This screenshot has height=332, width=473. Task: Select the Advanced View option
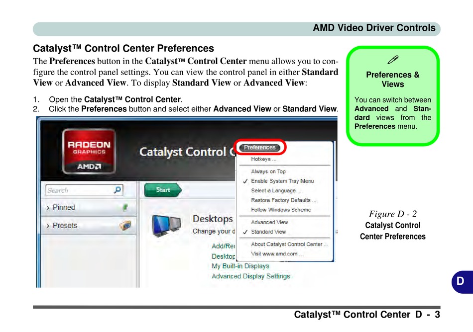point(269,222)
